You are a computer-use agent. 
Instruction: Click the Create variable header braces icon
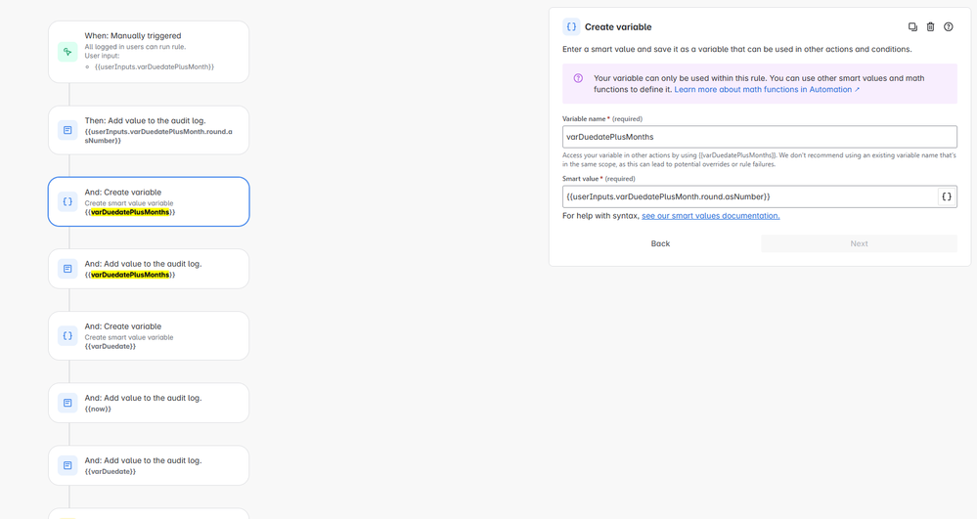pyautogui.click(x=571, y=26)
